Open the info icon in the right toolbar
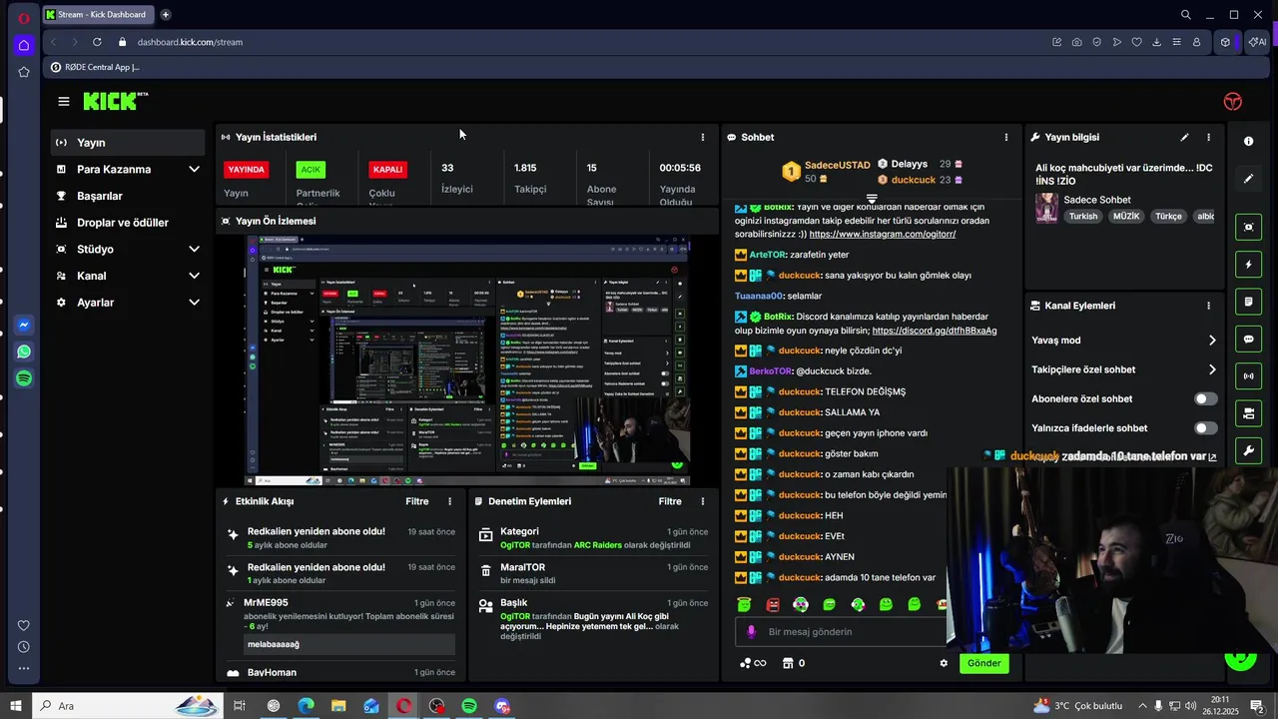Viewport: 1278px width, 719px height. 1248,141
